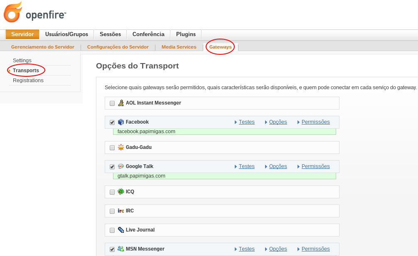Click Google Talk Permissões link
This screenshot has width=418, height=256.
[x=316, y=166]
